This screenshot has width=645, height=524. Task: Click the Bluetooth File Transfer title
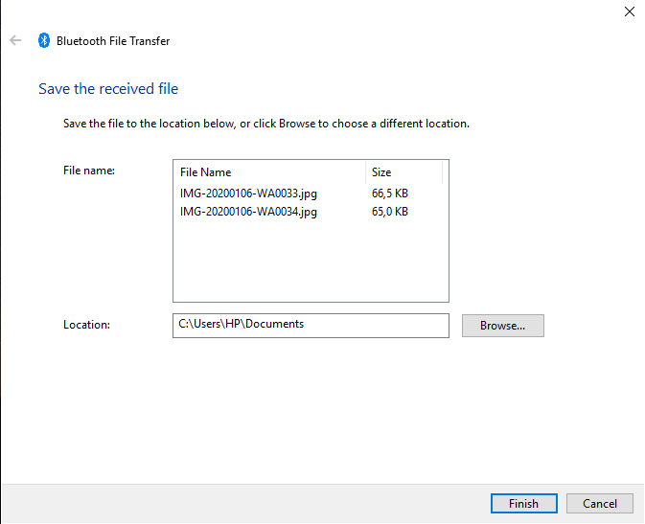pyautogui.click(x=113, y=41)
